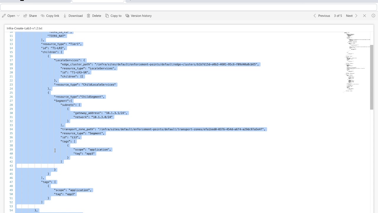
Task: Click the Copy link icon
Action: click(43, 16)
